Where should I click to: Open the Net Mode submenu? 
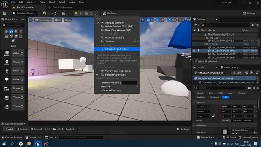117,87
